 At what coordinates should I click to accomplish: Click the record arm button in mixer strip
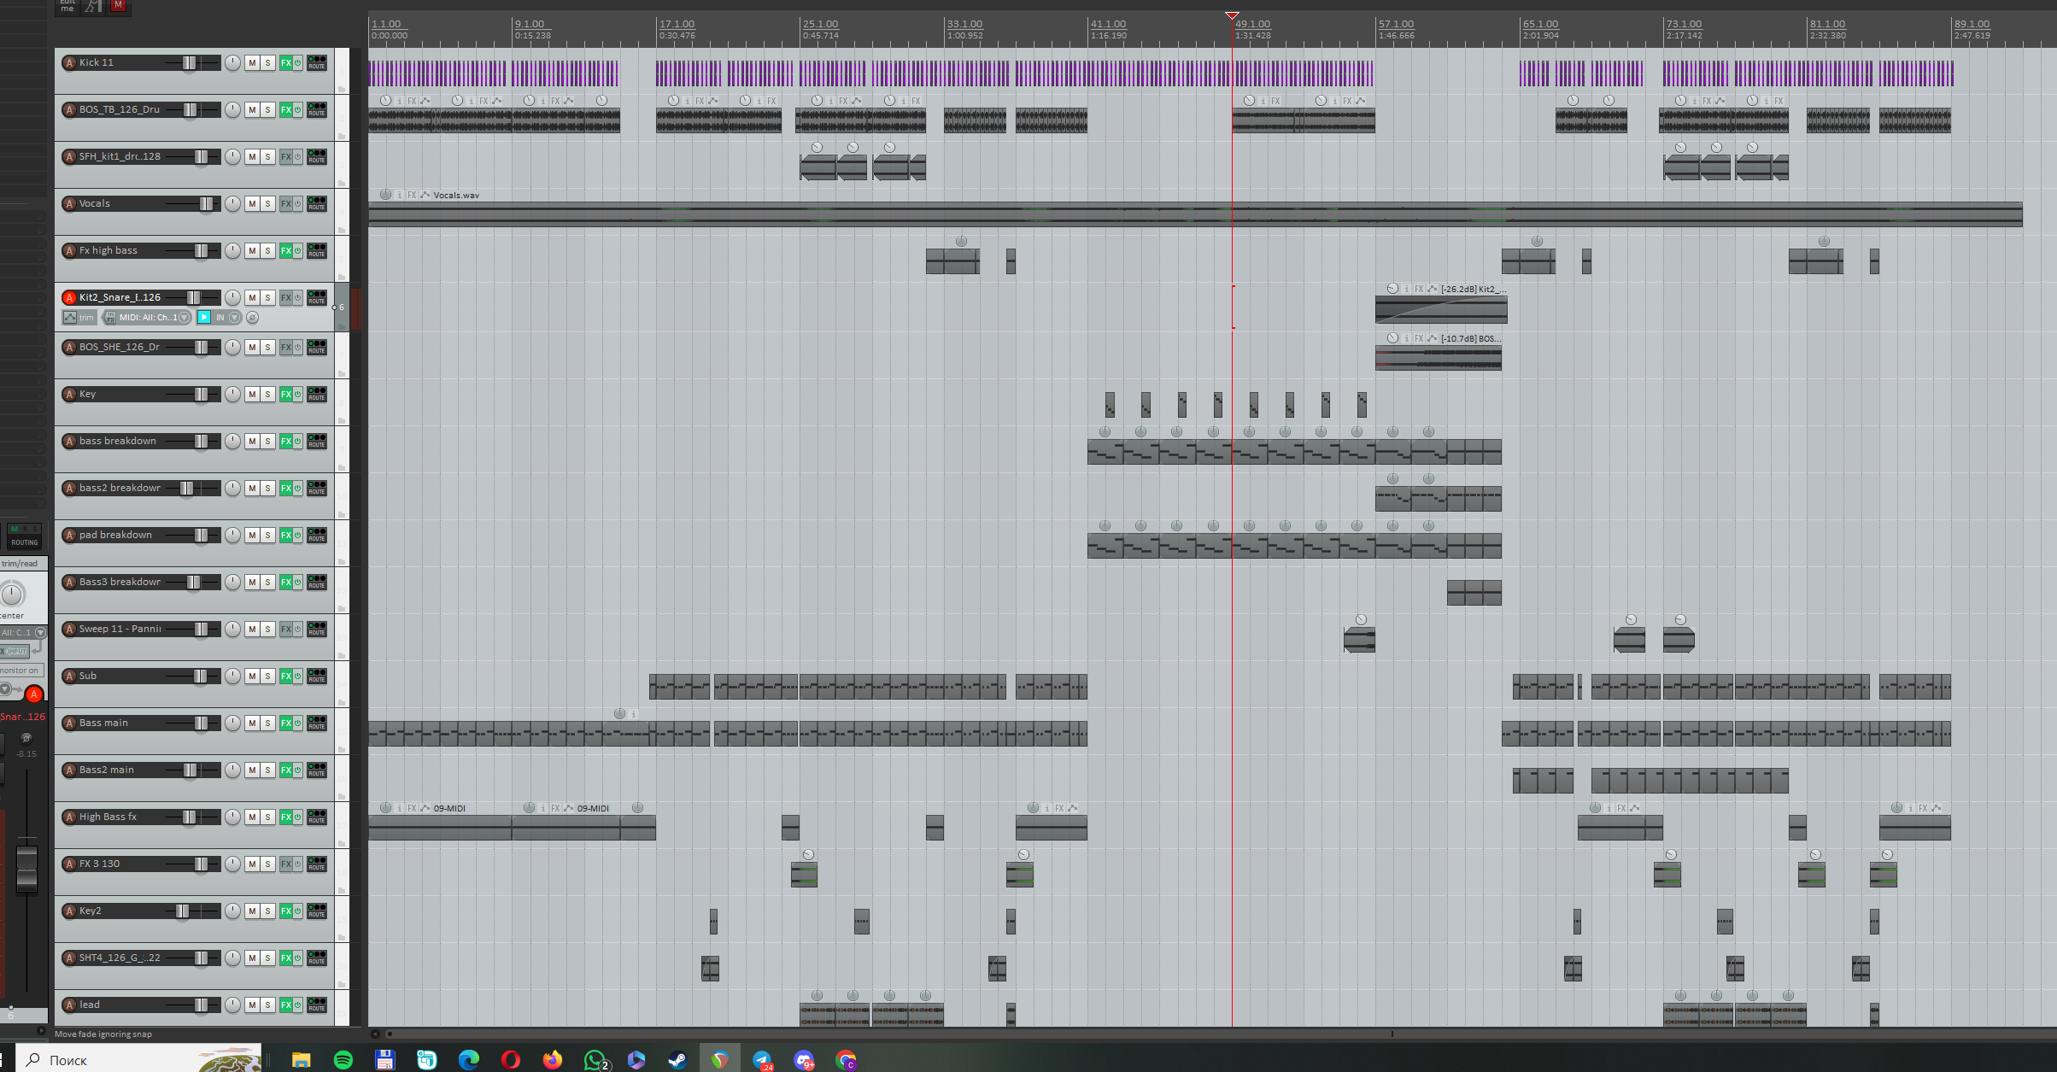click(x=34, y=694)
